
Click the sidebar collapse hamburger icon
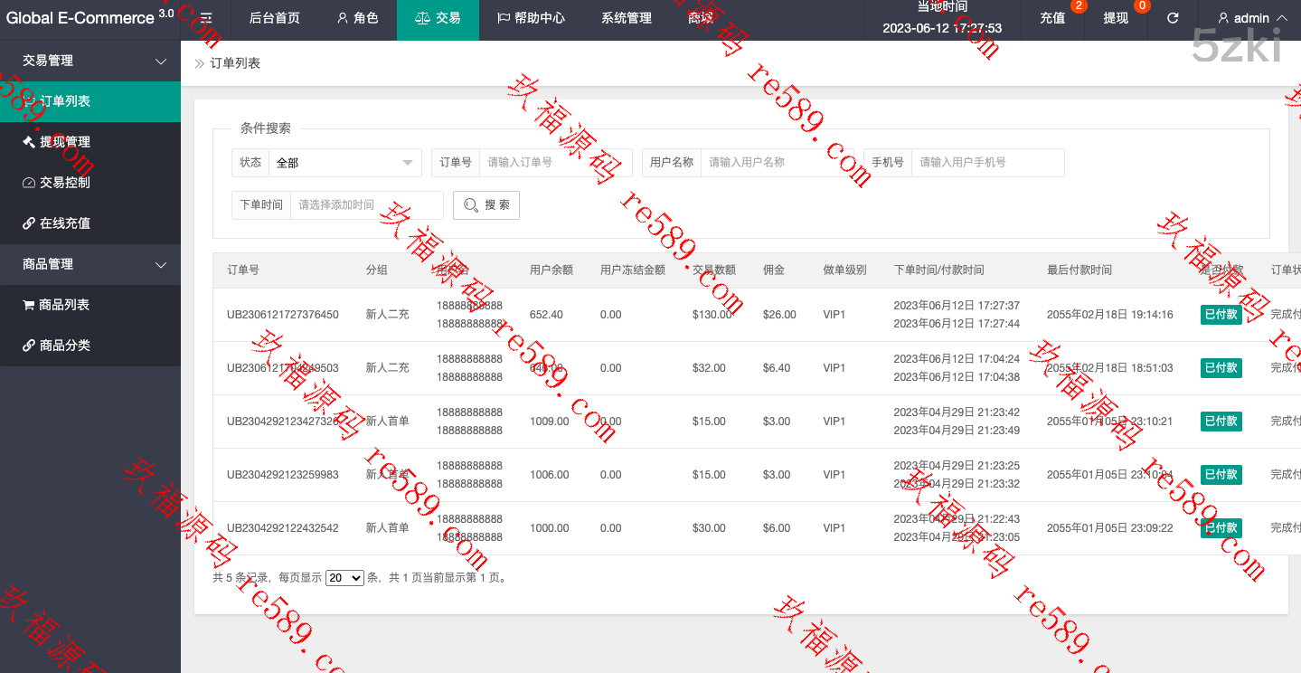(x=206, y=18)
